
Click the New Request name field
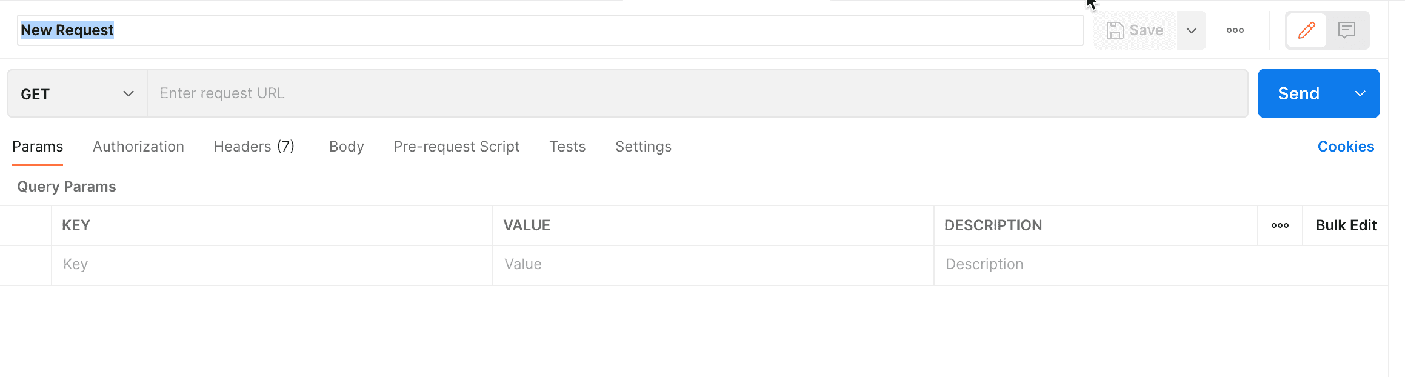[549, 30]
